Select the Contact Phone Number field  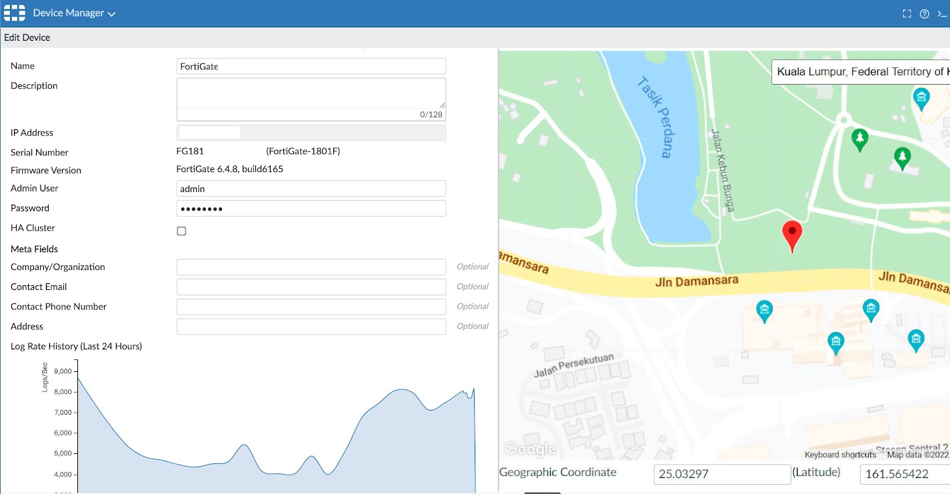click(x=311, y=307)
